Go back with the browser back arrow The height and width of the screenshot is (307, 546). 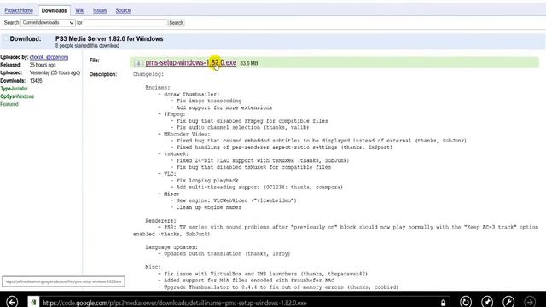tap(12, 301)
